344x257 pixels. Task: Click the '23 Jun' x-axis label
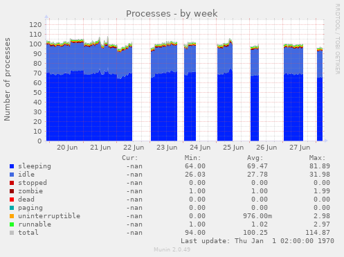[167, 148]
